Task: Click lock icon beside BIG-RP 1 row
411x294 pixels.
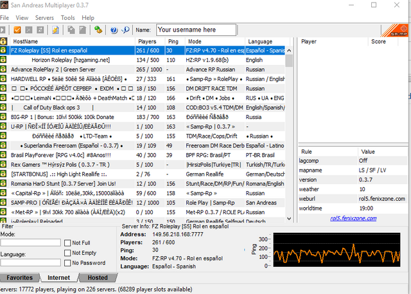Action: 3,117
